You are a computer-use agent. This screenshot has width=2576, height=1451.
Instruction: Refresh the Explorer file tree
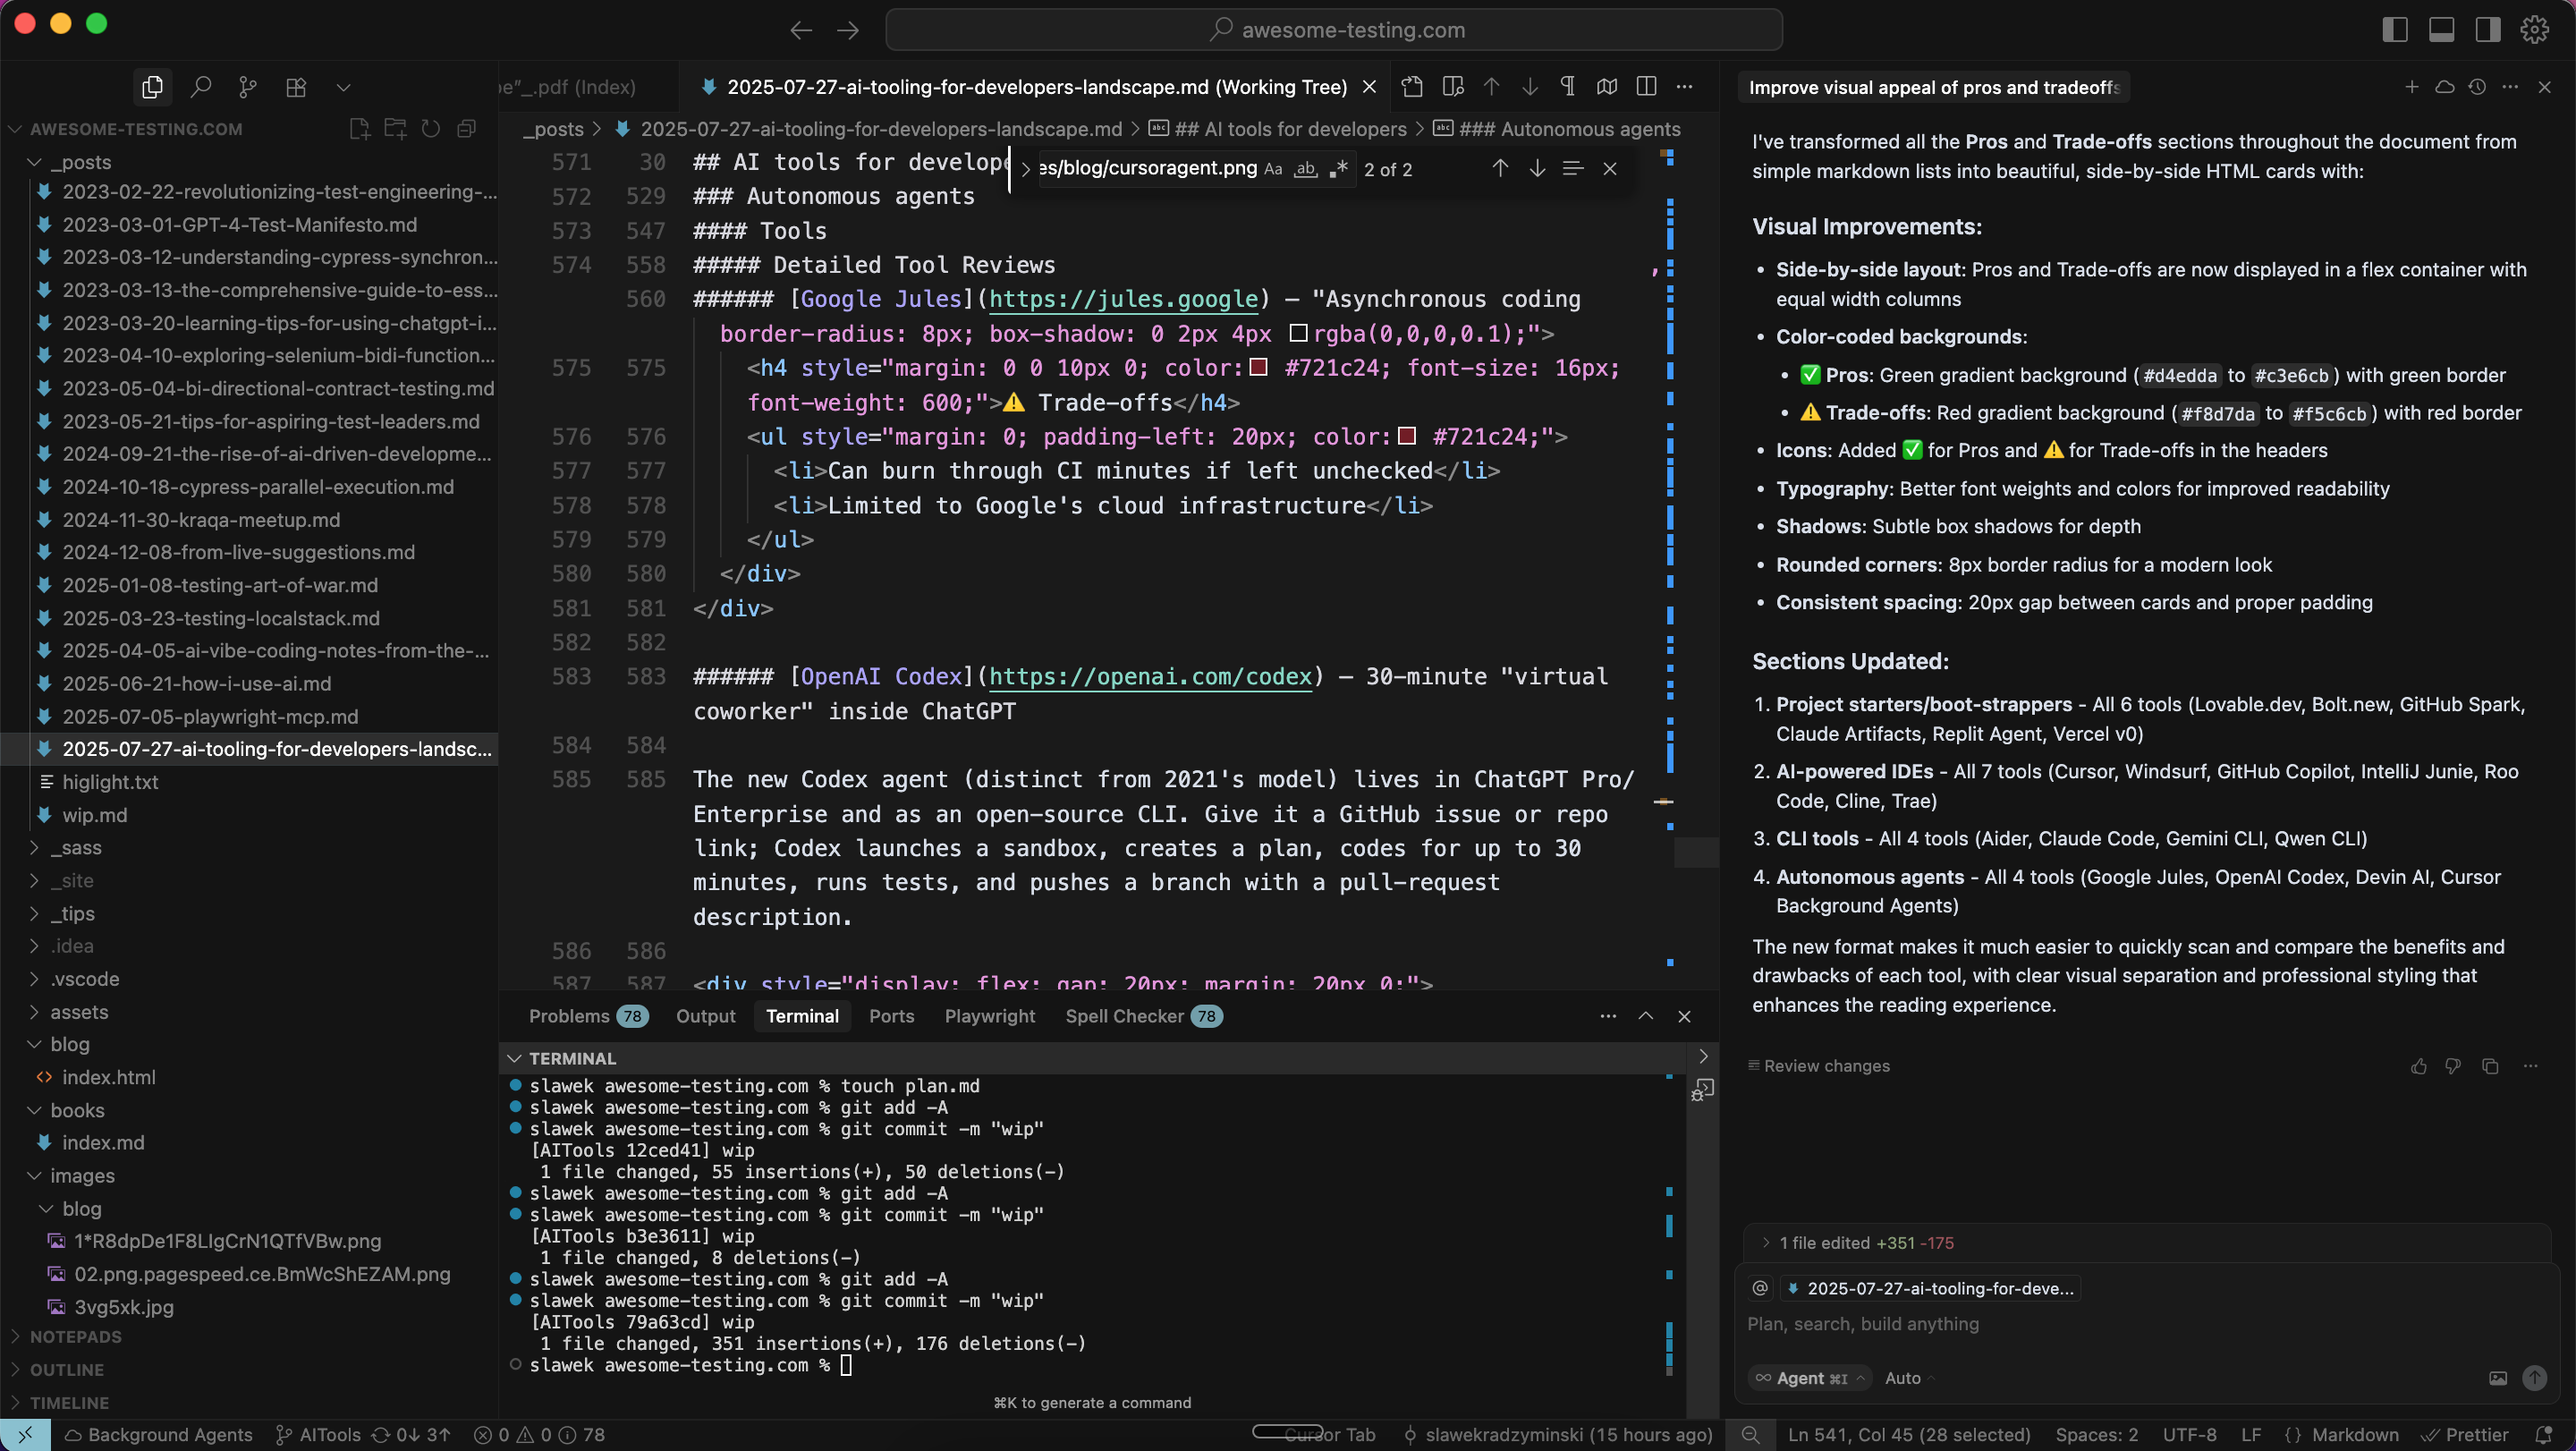(431, 129)
